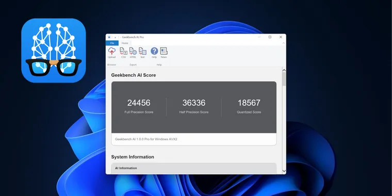Image resolution: width=392 pixels, height=196 pixels.
Task: Click the 'Geekbench AI Score' heading
Action: pyautogui.click(x=134, y=75)
